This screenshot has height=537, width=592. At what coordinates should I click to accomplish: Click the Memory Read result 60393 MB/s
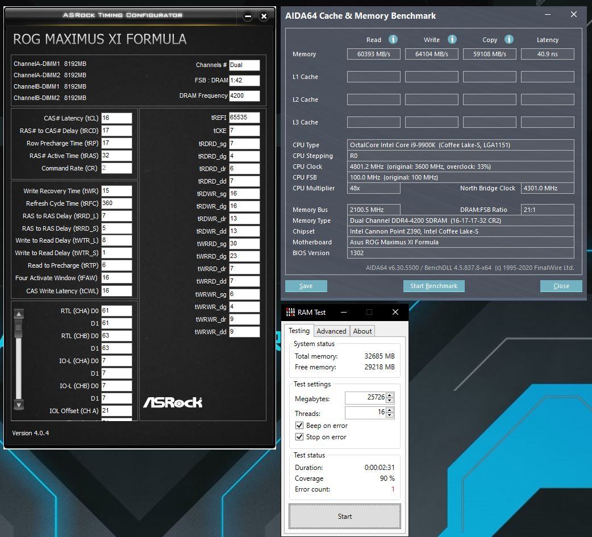click(x=374, y=54)
